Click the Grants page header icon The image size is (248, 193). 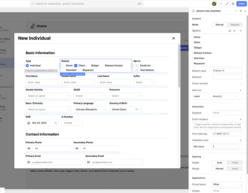click(x=32, y=26)
